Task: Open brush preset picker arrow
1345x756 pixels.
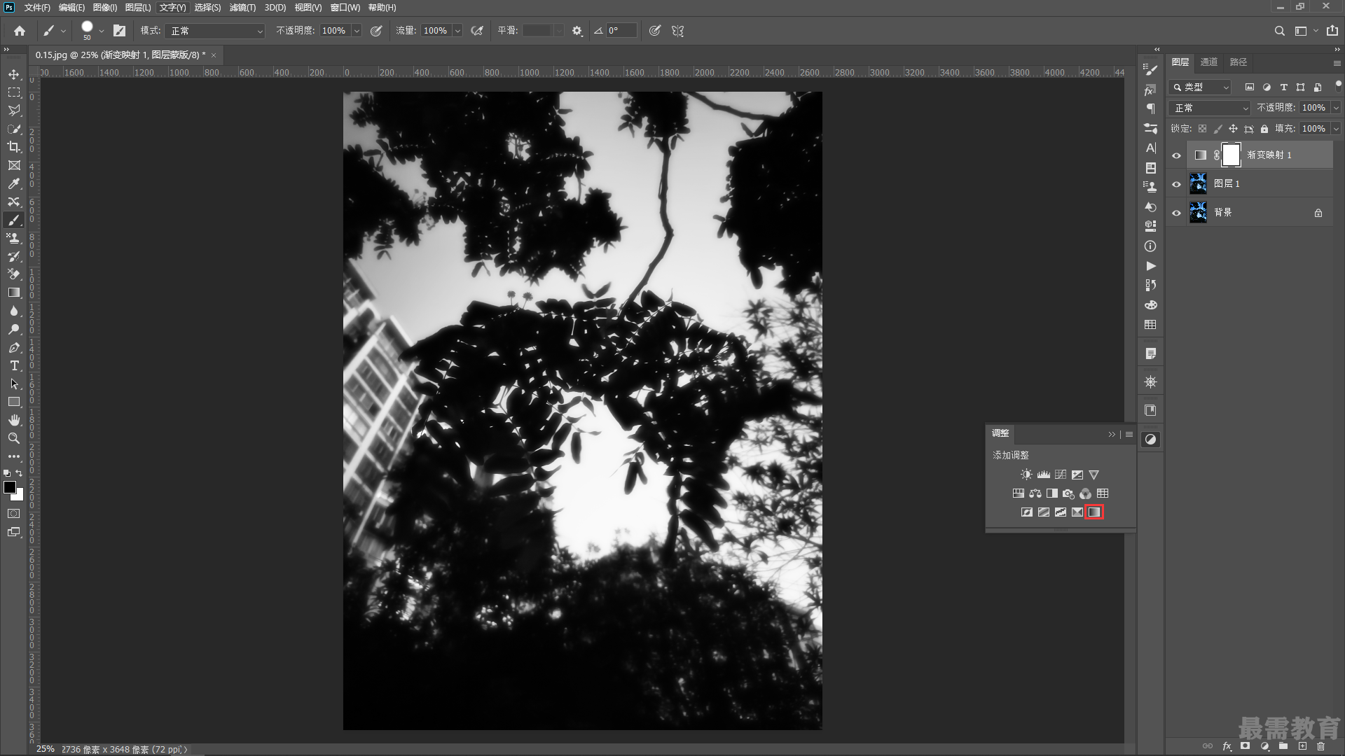Action: 102,31
